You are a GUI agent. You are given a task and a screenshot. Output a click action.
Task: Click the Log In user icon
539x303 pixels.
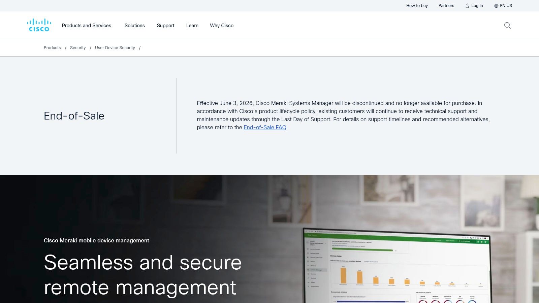tap(467, 6)
